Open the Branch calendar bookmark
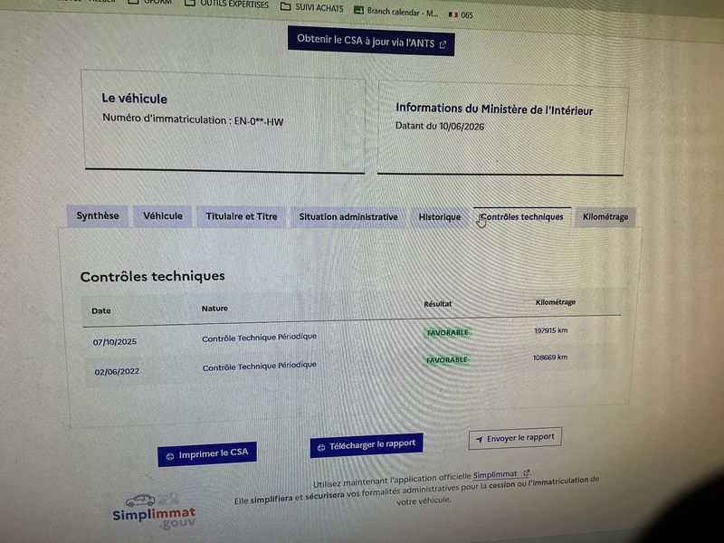724x543 pixels. 396,12
